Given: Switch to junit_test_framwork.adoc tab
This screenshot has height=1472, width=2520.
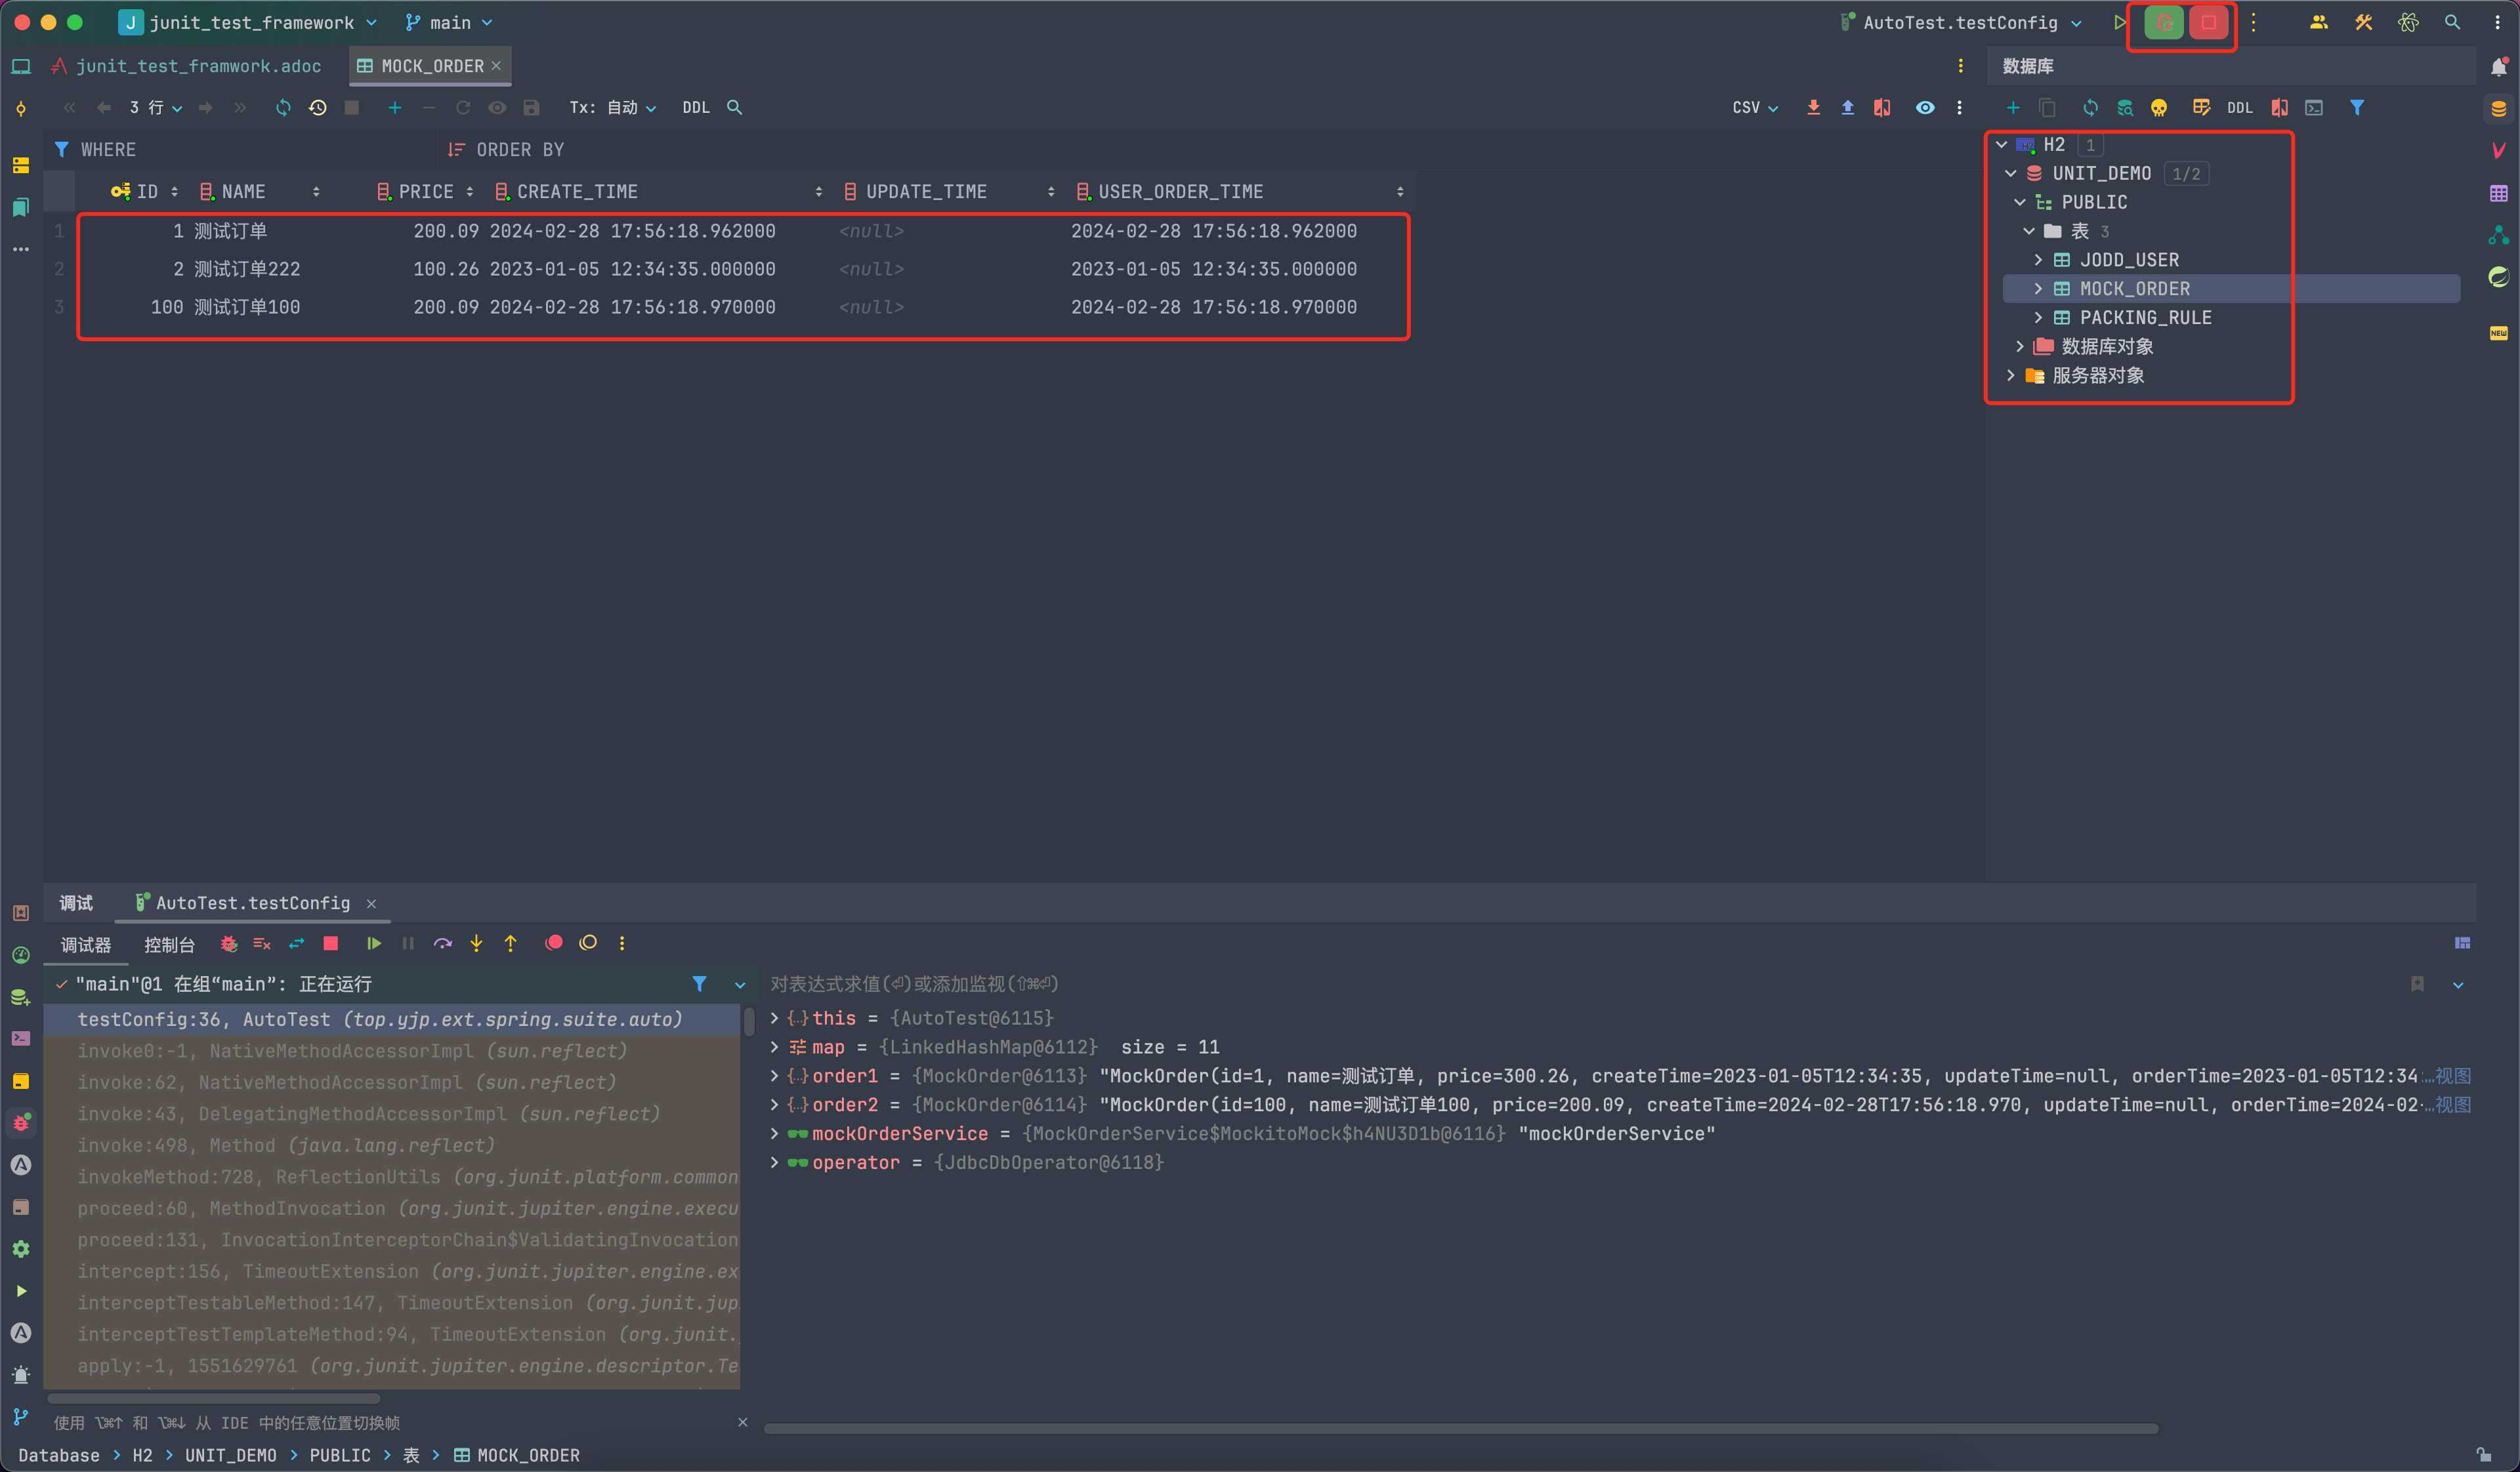Looking at the screenshot, I should (x=198, y=66).
